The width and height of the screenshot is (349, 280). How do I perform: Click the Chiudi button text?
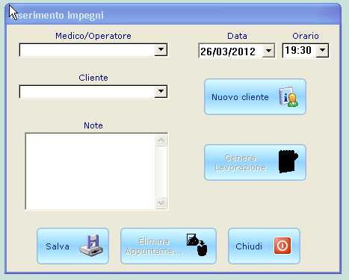249,246
